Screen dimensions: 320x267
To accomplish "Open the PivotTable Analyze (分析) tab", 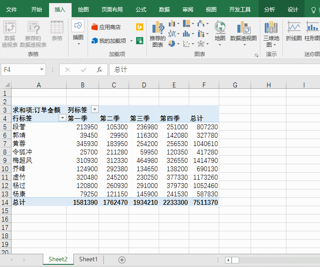I will click(x=269, y=10).
